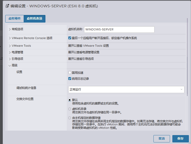Switch to the 虚拟硬件 tab
The width and height of the screenshot is (191, 144).
pos(14,19)
